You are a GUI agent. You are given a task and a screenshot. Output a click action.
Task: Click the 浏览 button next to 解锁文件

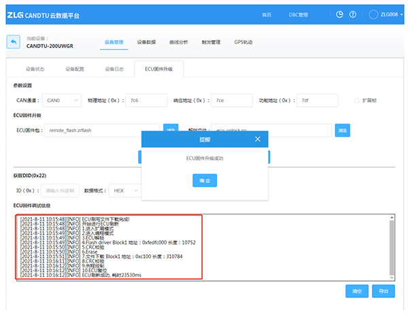coord(343,129)
